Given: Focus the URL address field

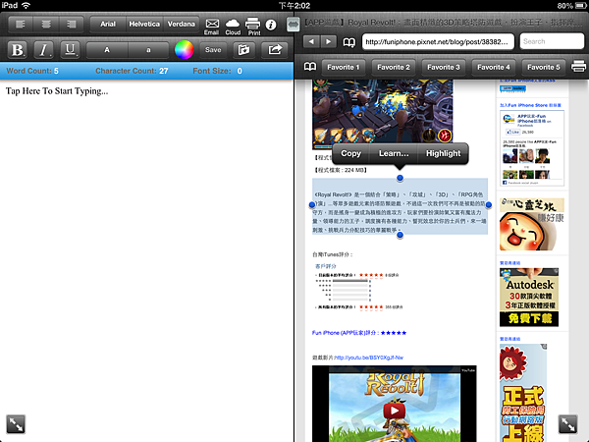Looking at the screenshot, I should point(438,41).
